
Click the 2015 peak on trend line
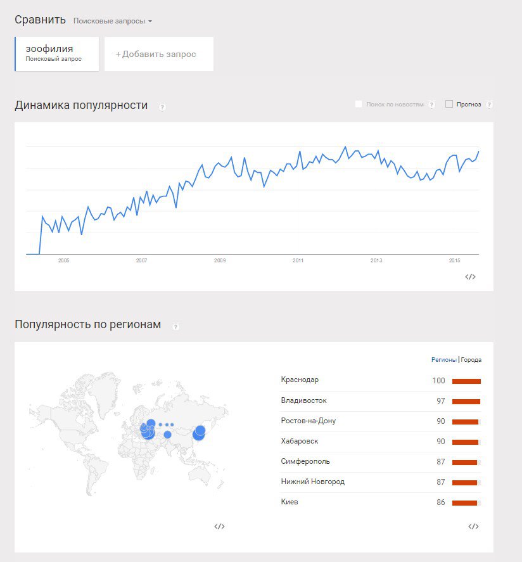pos(478,151)
